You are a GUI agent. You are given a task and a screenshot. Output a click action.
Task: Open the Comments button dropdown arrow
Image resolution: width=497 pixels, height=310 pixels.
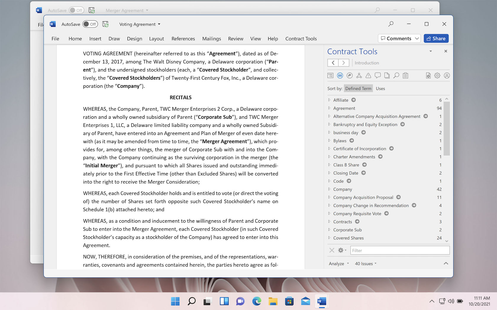pos(417,38)
